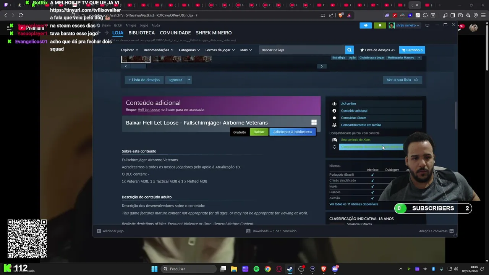Open the browser music note icon

(x=445, y=15)
